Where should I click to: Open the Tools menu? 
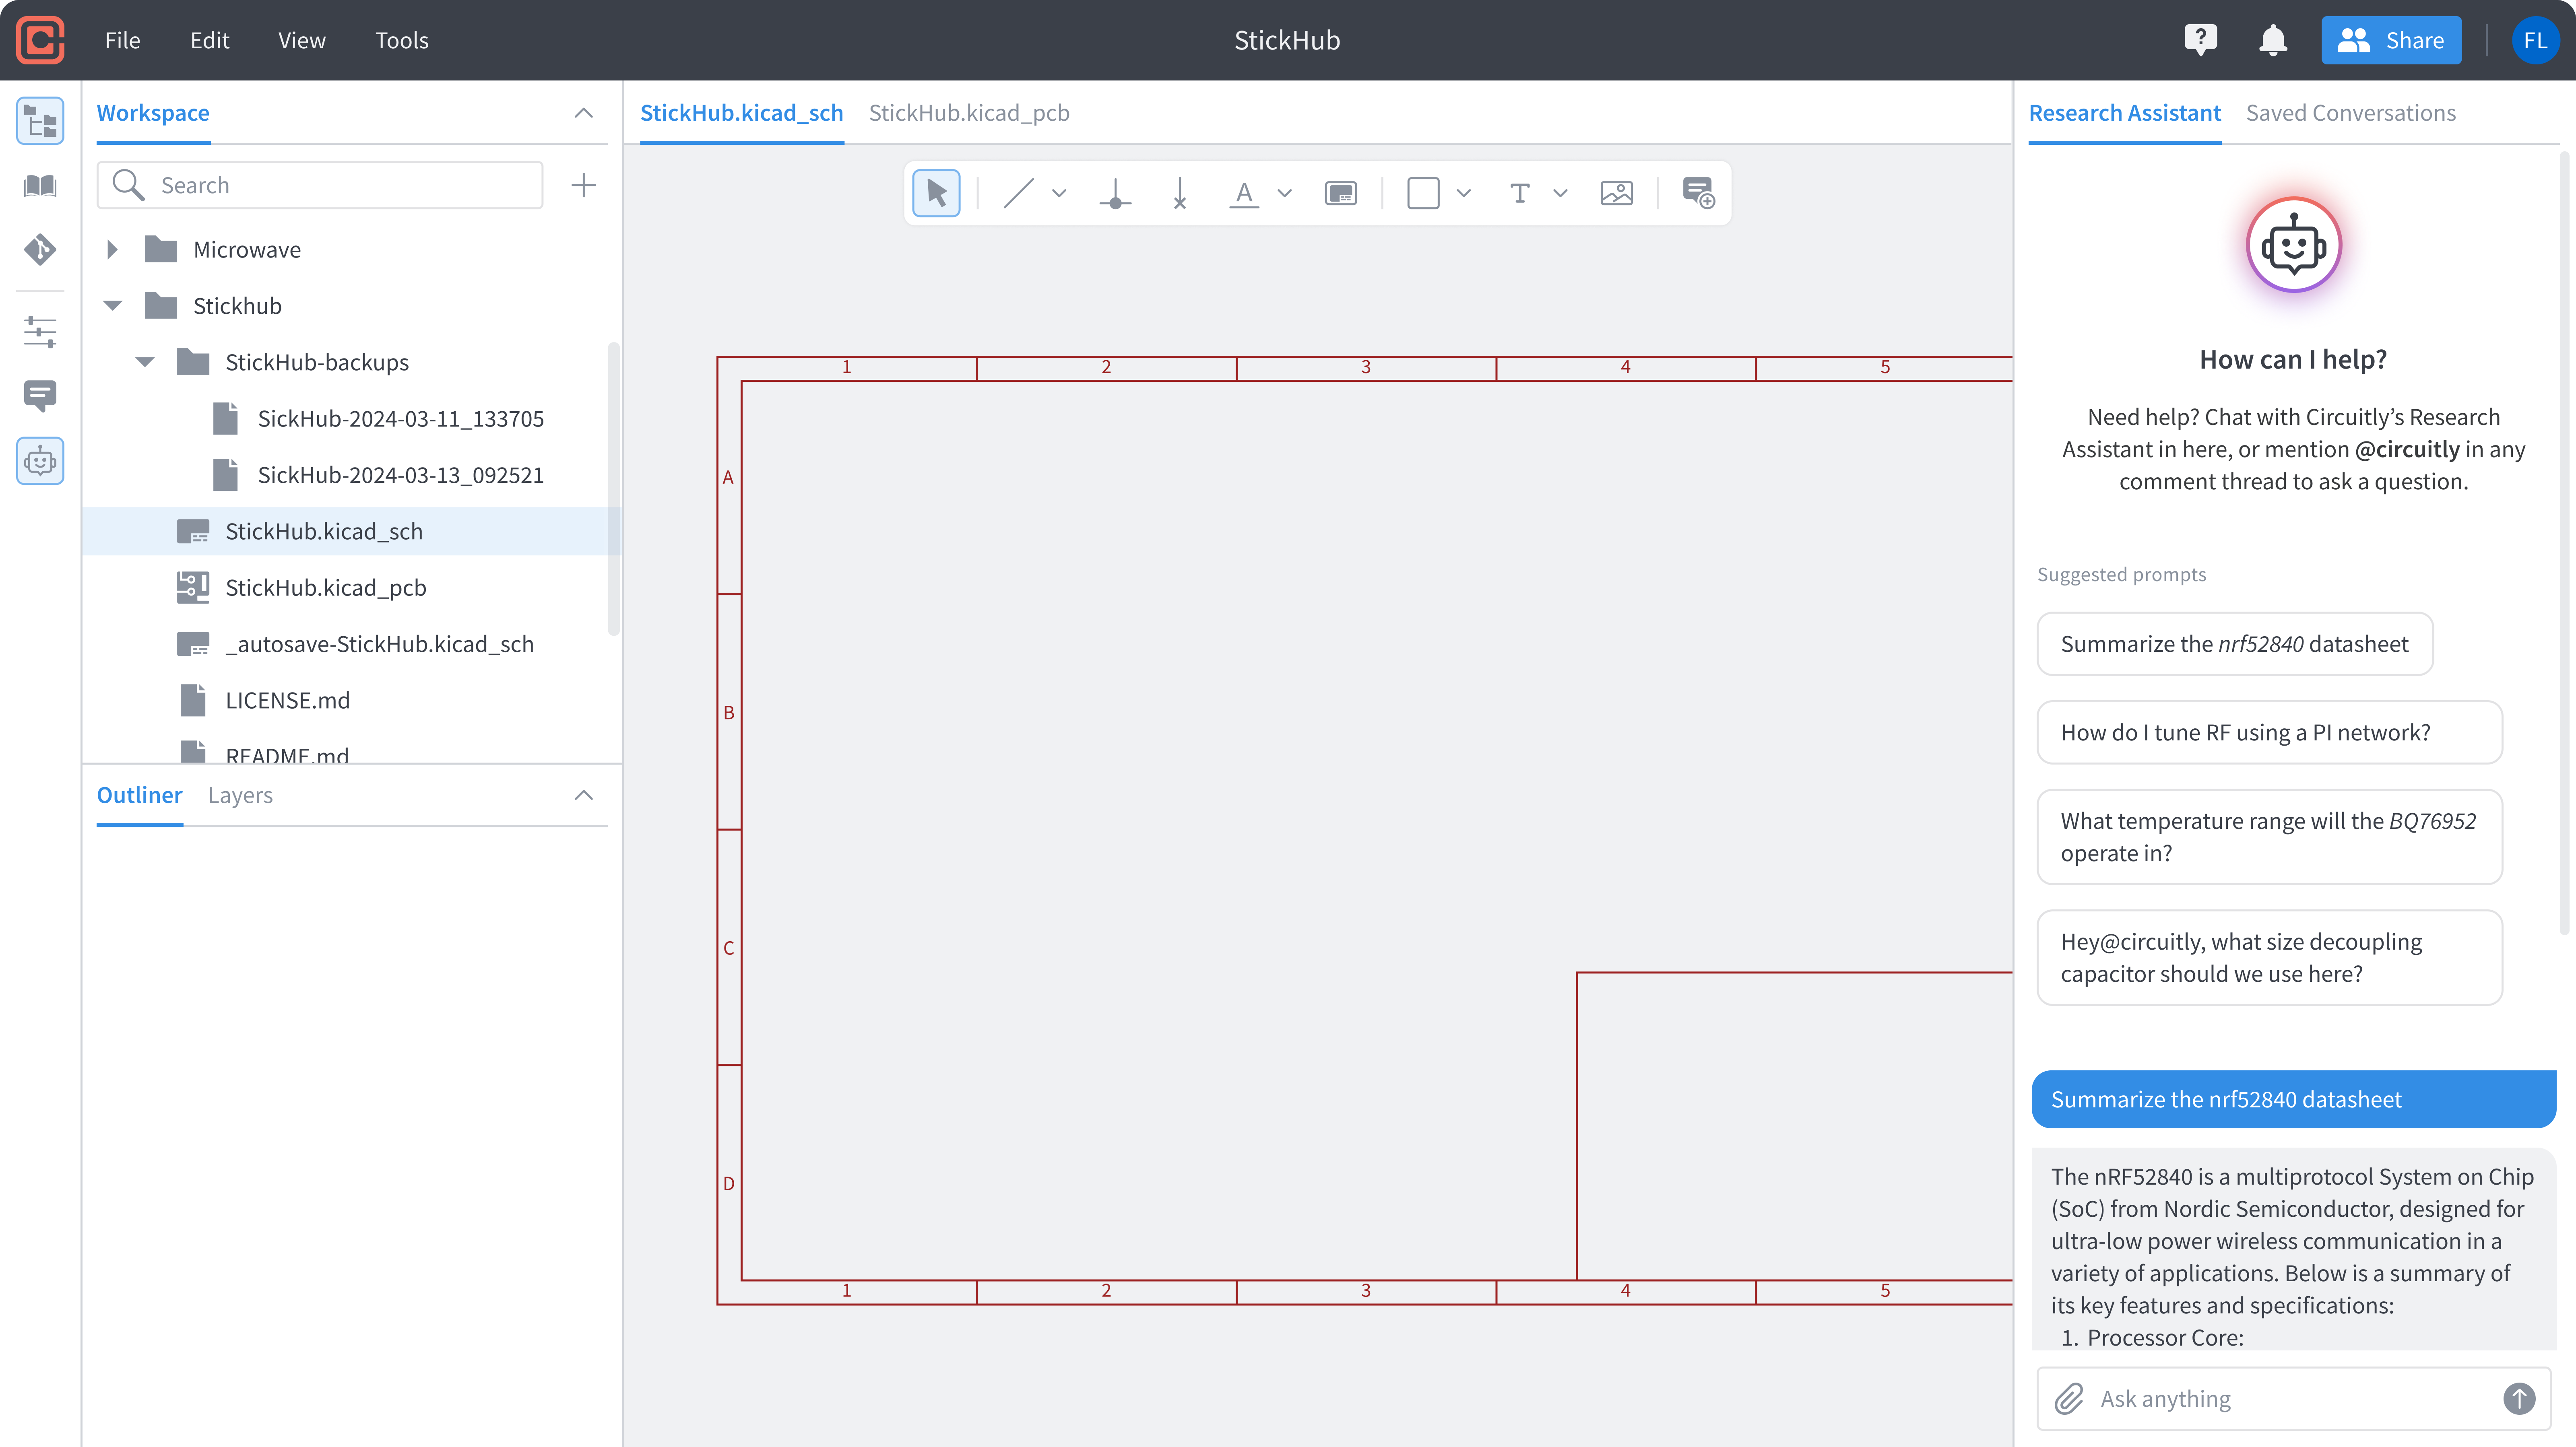402,40
